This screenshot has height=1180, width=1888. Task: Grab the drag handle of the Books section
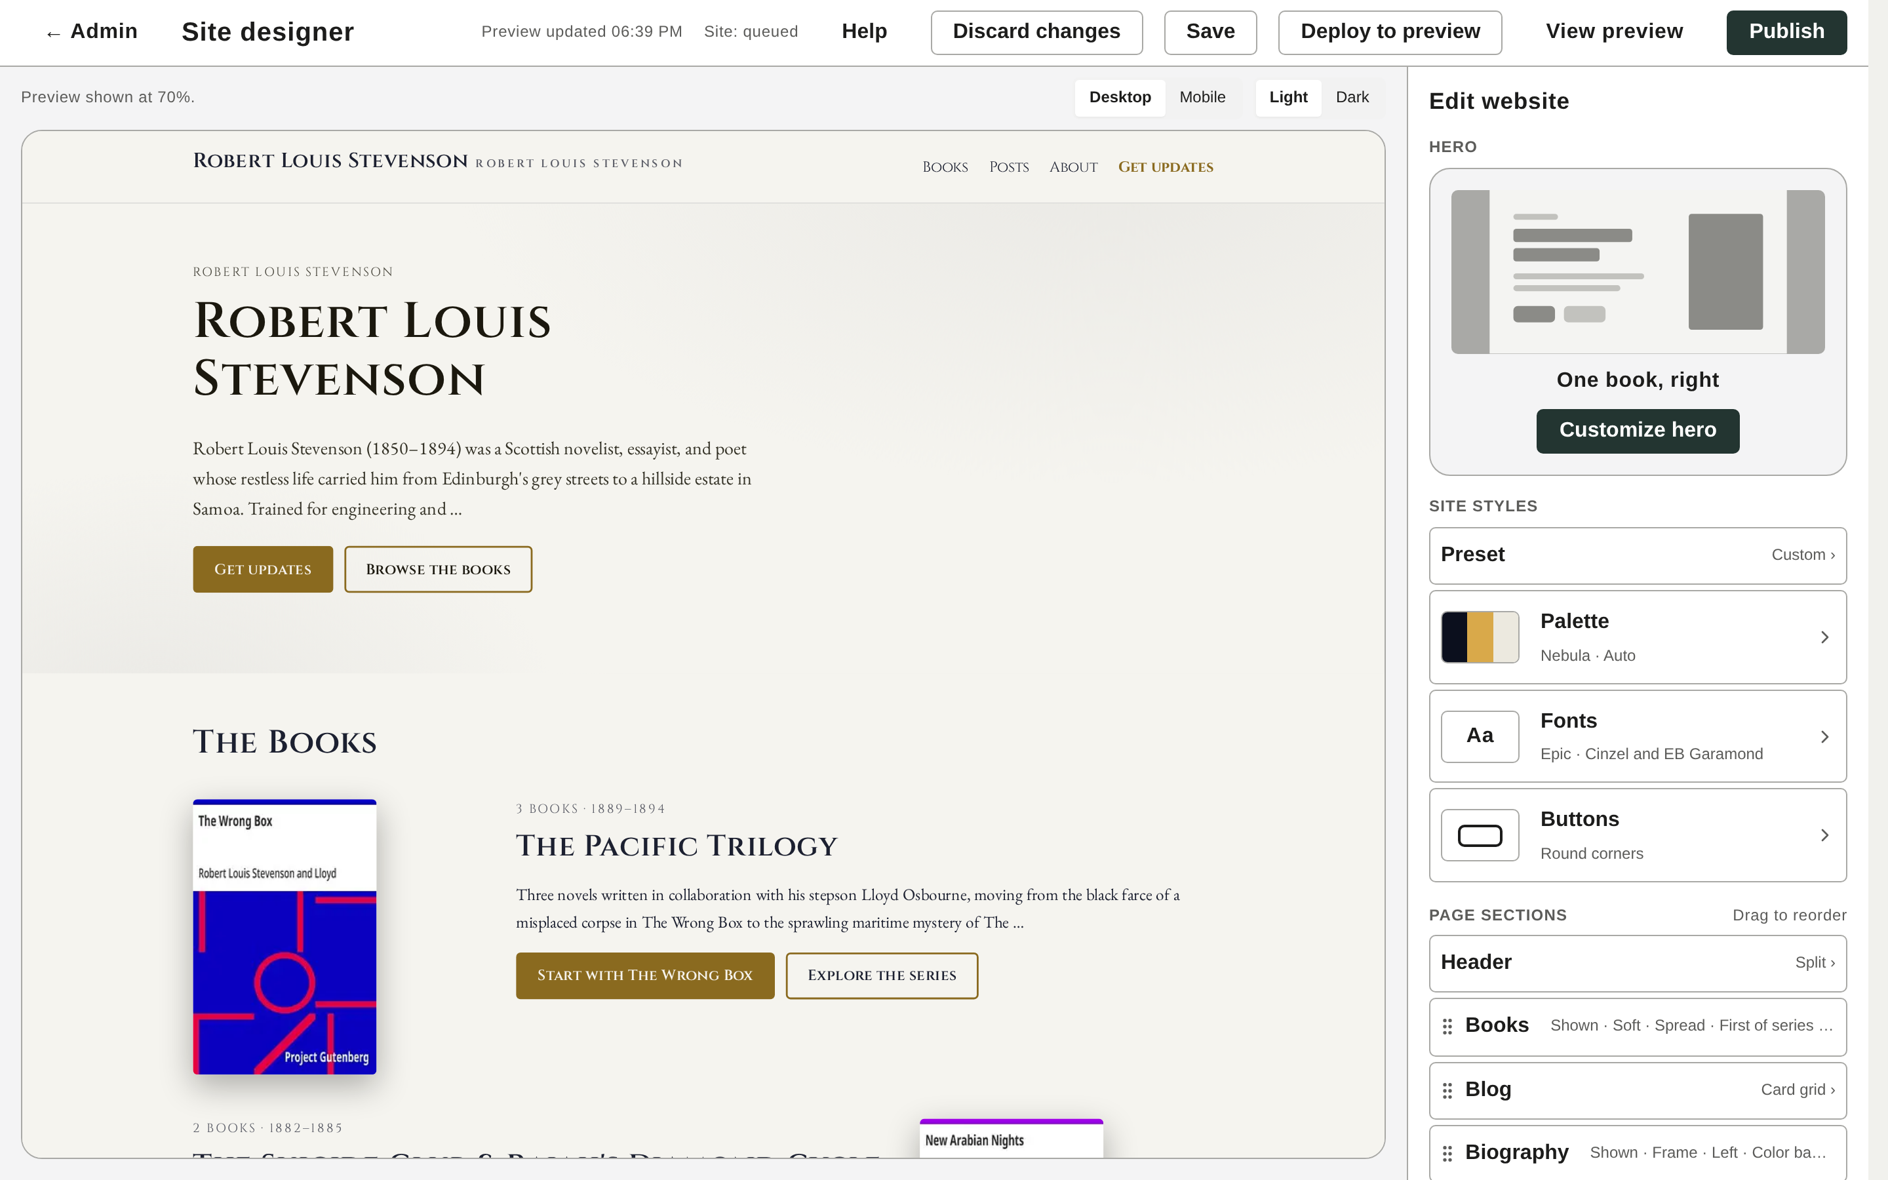click(1447, 1026)
